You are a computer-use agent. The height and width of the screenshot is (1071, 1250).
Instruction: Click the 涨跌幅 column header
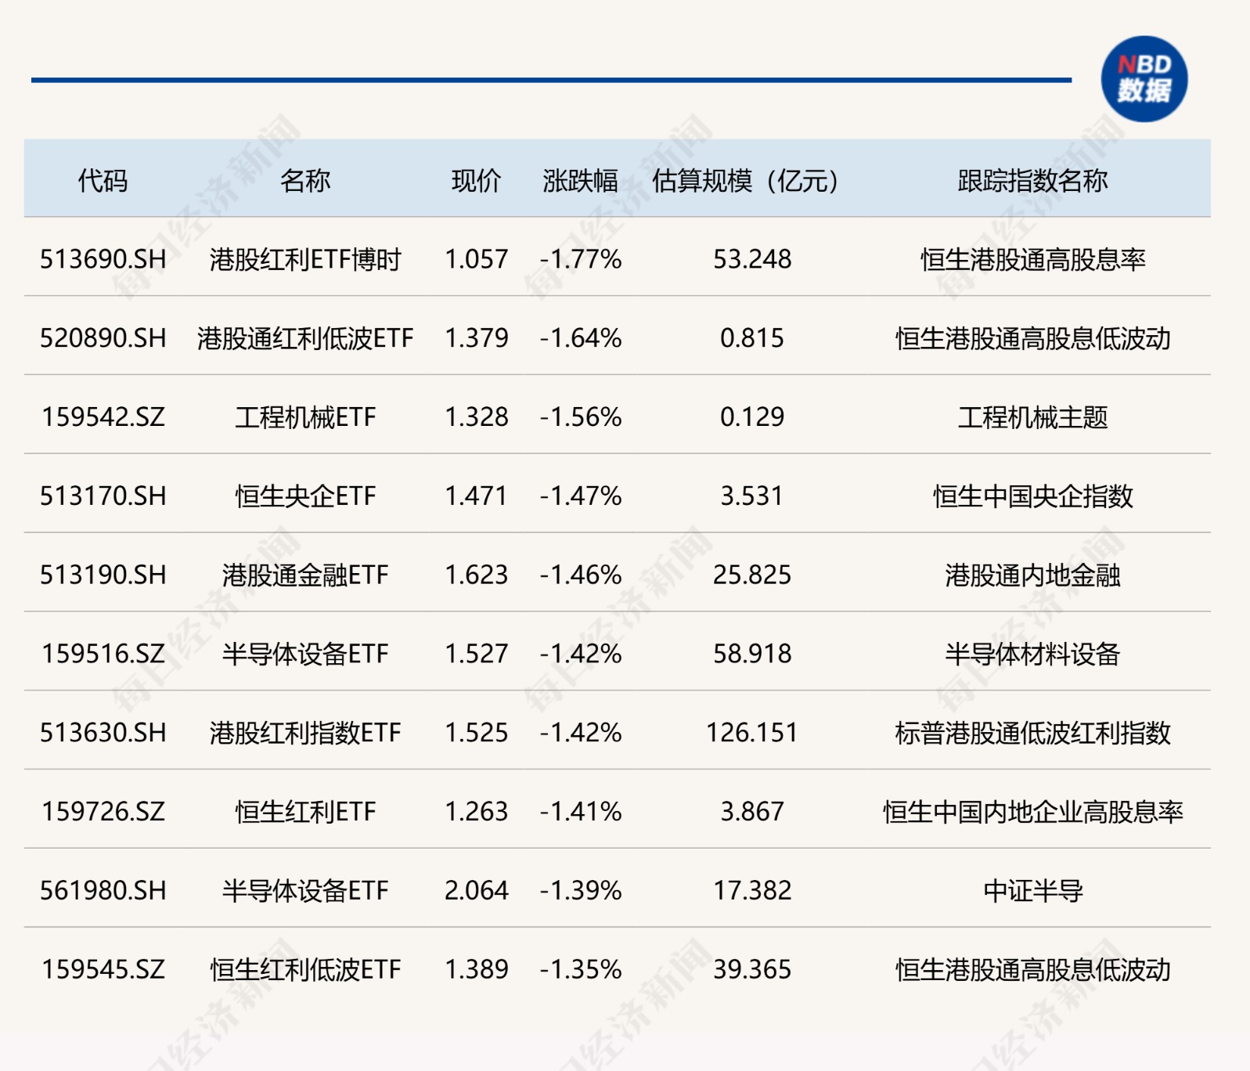tap(580, 181)
